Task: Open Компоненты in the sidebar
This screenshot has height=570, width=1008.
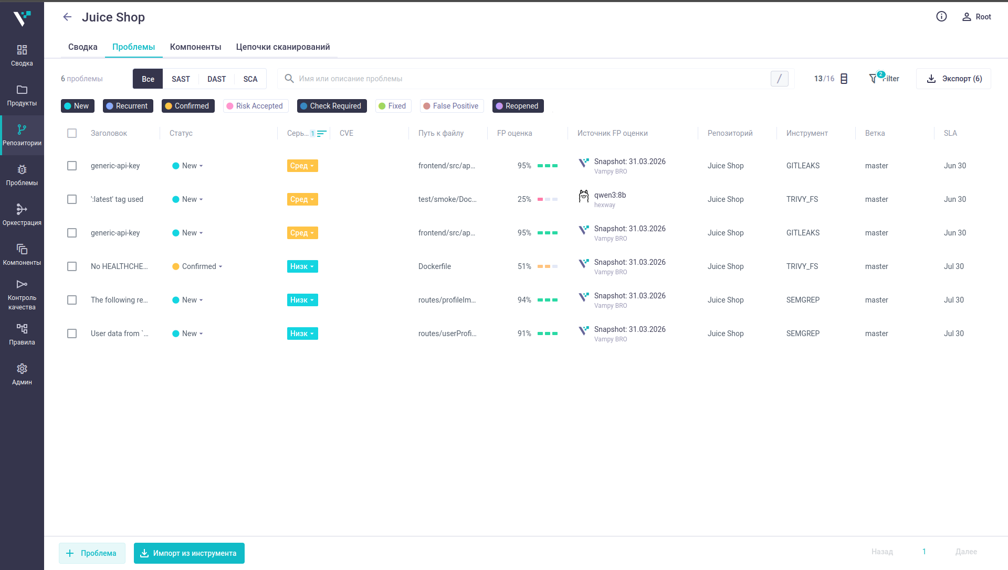Action: pyautogui.click(x=22, y=255)
